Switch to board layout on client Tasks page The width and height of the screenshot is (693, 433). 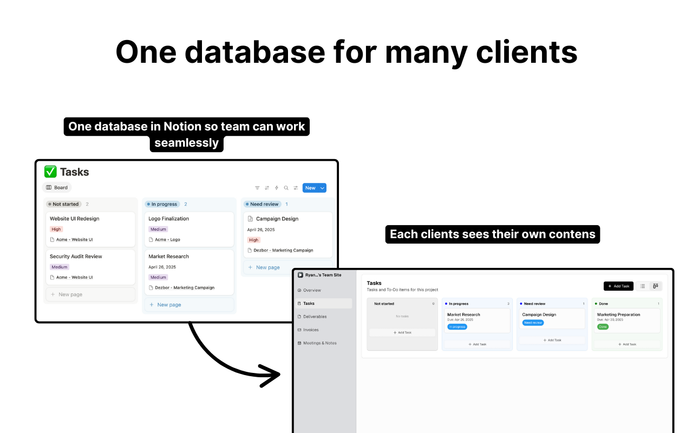(655, 286)
